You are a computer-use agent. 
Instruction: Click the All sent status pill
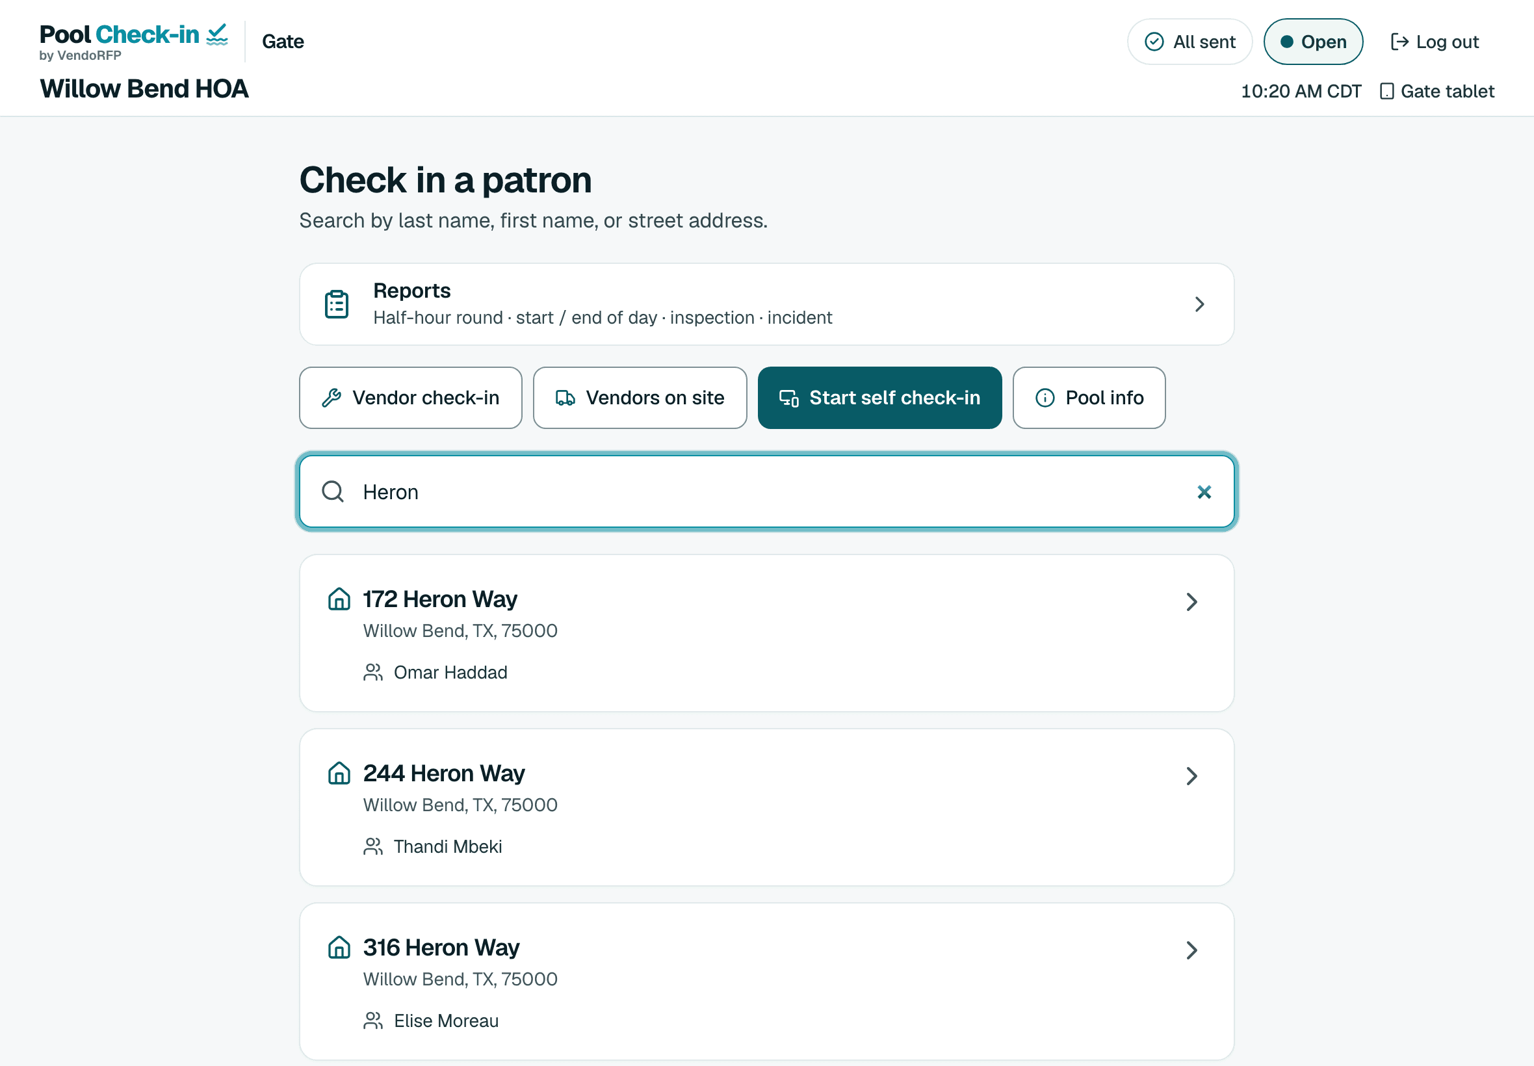(x=1189, y=42)
